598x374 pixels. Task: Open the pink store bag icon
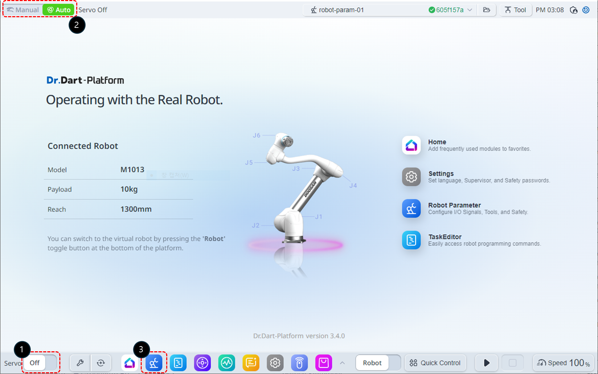point(323,363)
